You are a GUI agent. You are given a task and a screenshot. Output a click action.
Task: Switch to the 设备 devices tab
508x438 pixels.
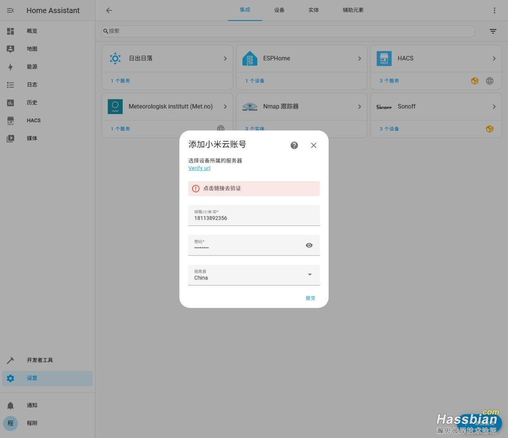(x=279, y=10)
